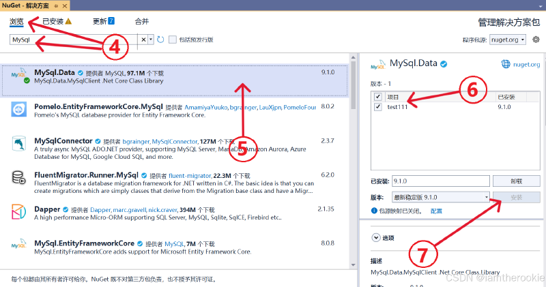Viewport: 546px width, 287px height.
Task: Select MySql.EntityFrameworkCore package title
Action: pyautogui.click(x=84, y=243)
